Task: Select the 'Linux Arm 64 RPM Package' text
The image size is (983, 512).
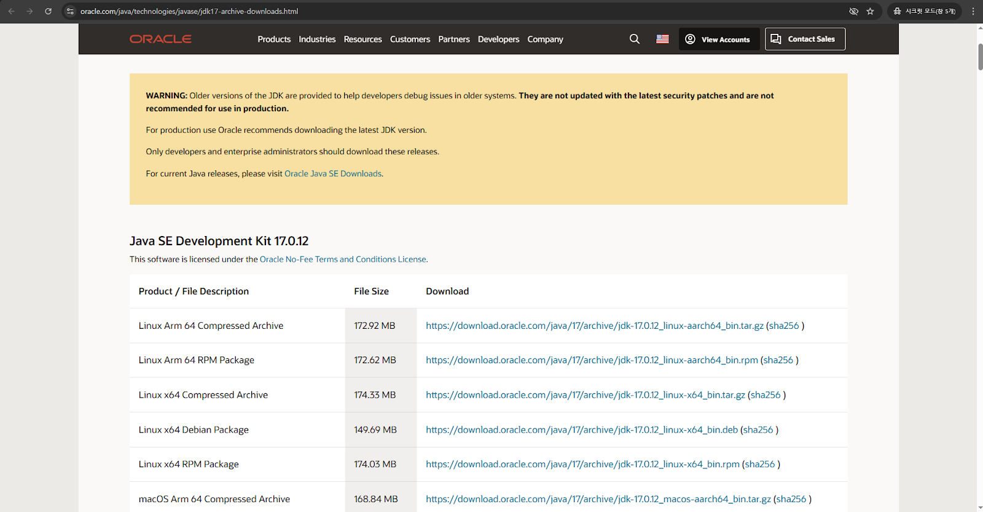Action: point(197,360)
